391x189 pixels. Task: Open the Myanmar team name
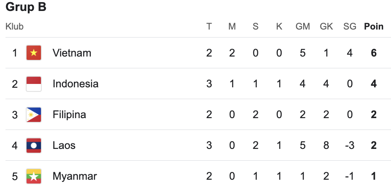75,176
